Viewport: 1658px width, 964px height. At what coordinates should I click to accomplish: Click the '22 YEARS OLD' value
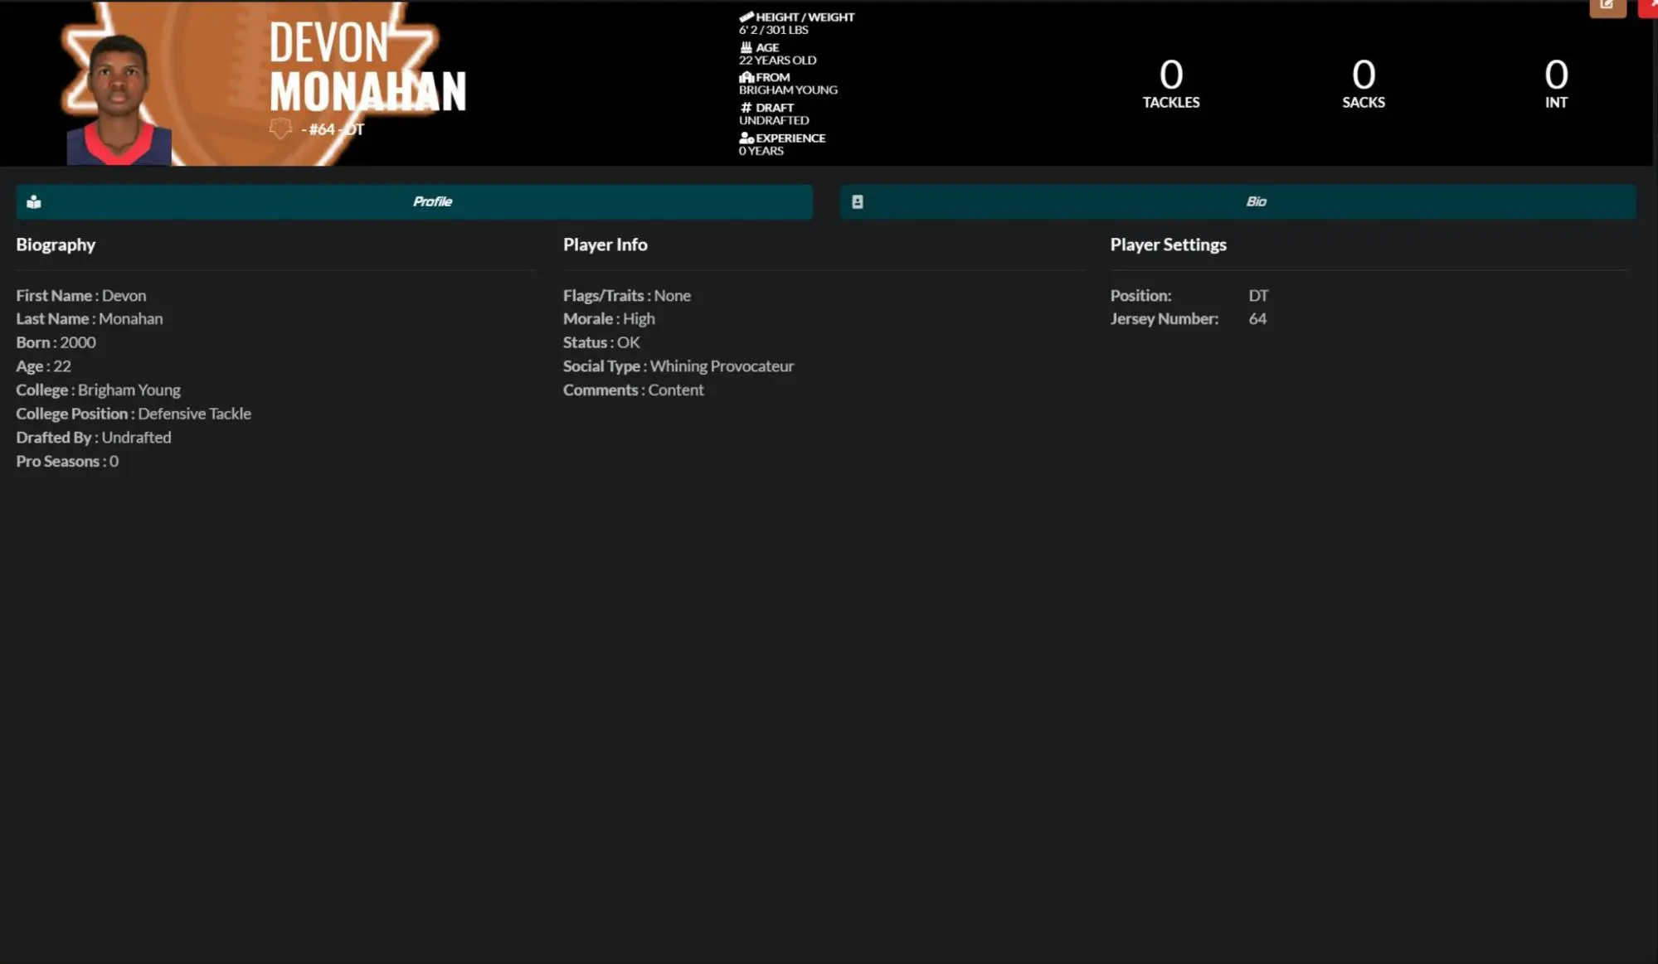(x=777, y=61)
